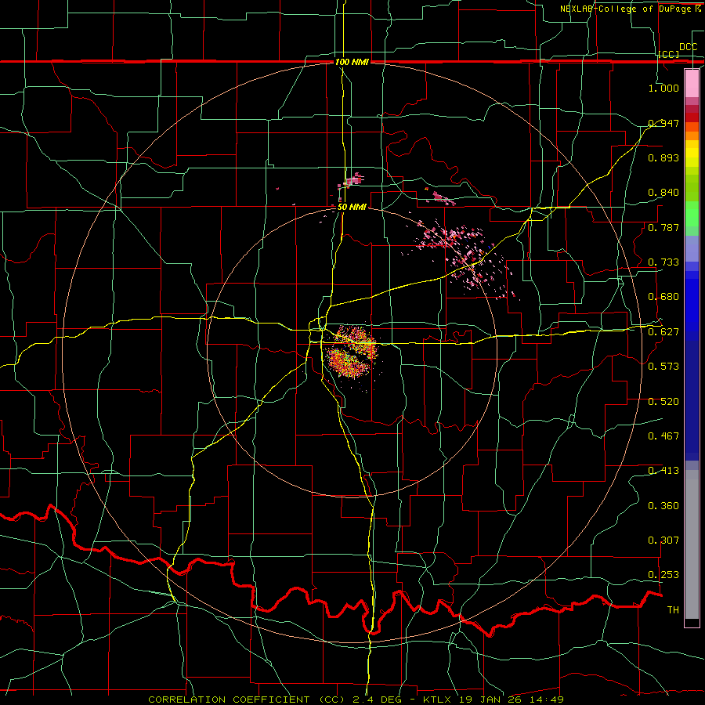
Task: Click the 0.947 legend value
Action: point(663,123)
